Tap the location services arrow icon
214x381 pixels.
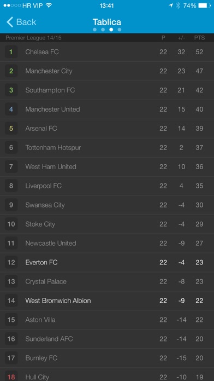tap(171, 5)
